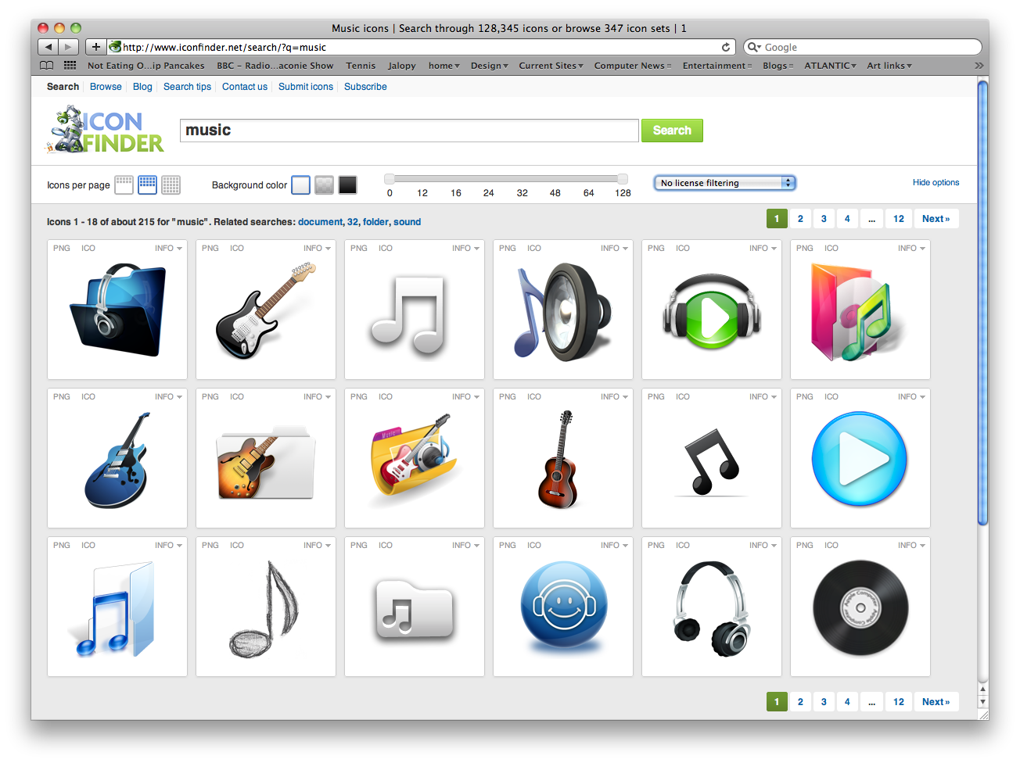Click the back navigation arrow

coord(48,47)
